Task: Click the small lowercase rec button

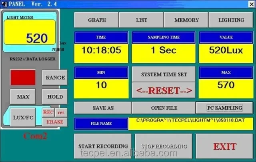Action: (61, 112)
